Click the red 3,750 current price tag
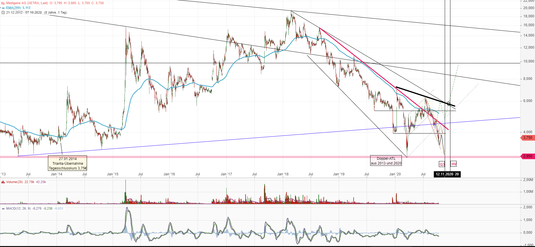This screenshot has width=535, height=247. point(528,138)
